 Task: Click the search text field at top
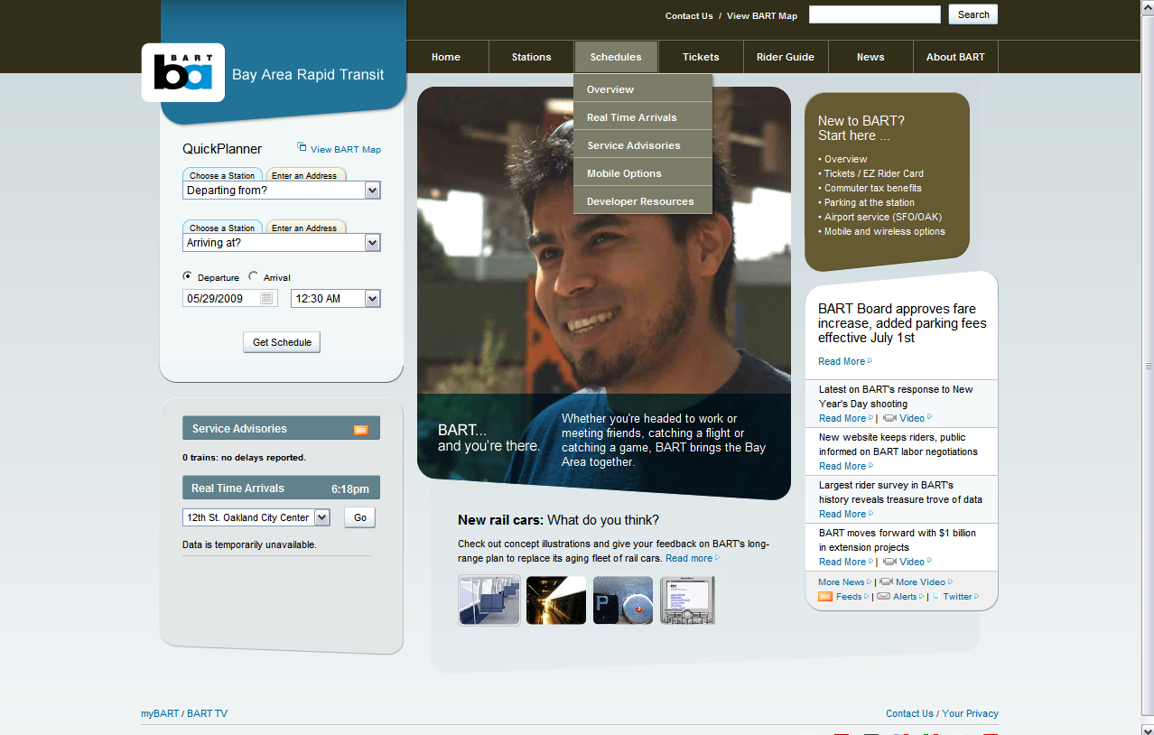coord(874,14)
